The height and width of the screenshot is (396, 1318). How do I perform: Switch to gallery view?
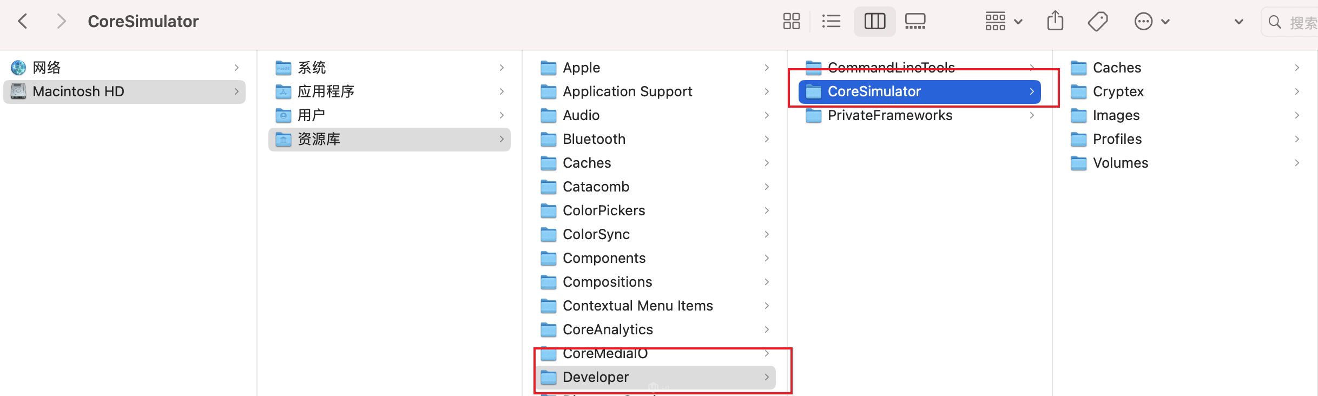click(915, 22)
